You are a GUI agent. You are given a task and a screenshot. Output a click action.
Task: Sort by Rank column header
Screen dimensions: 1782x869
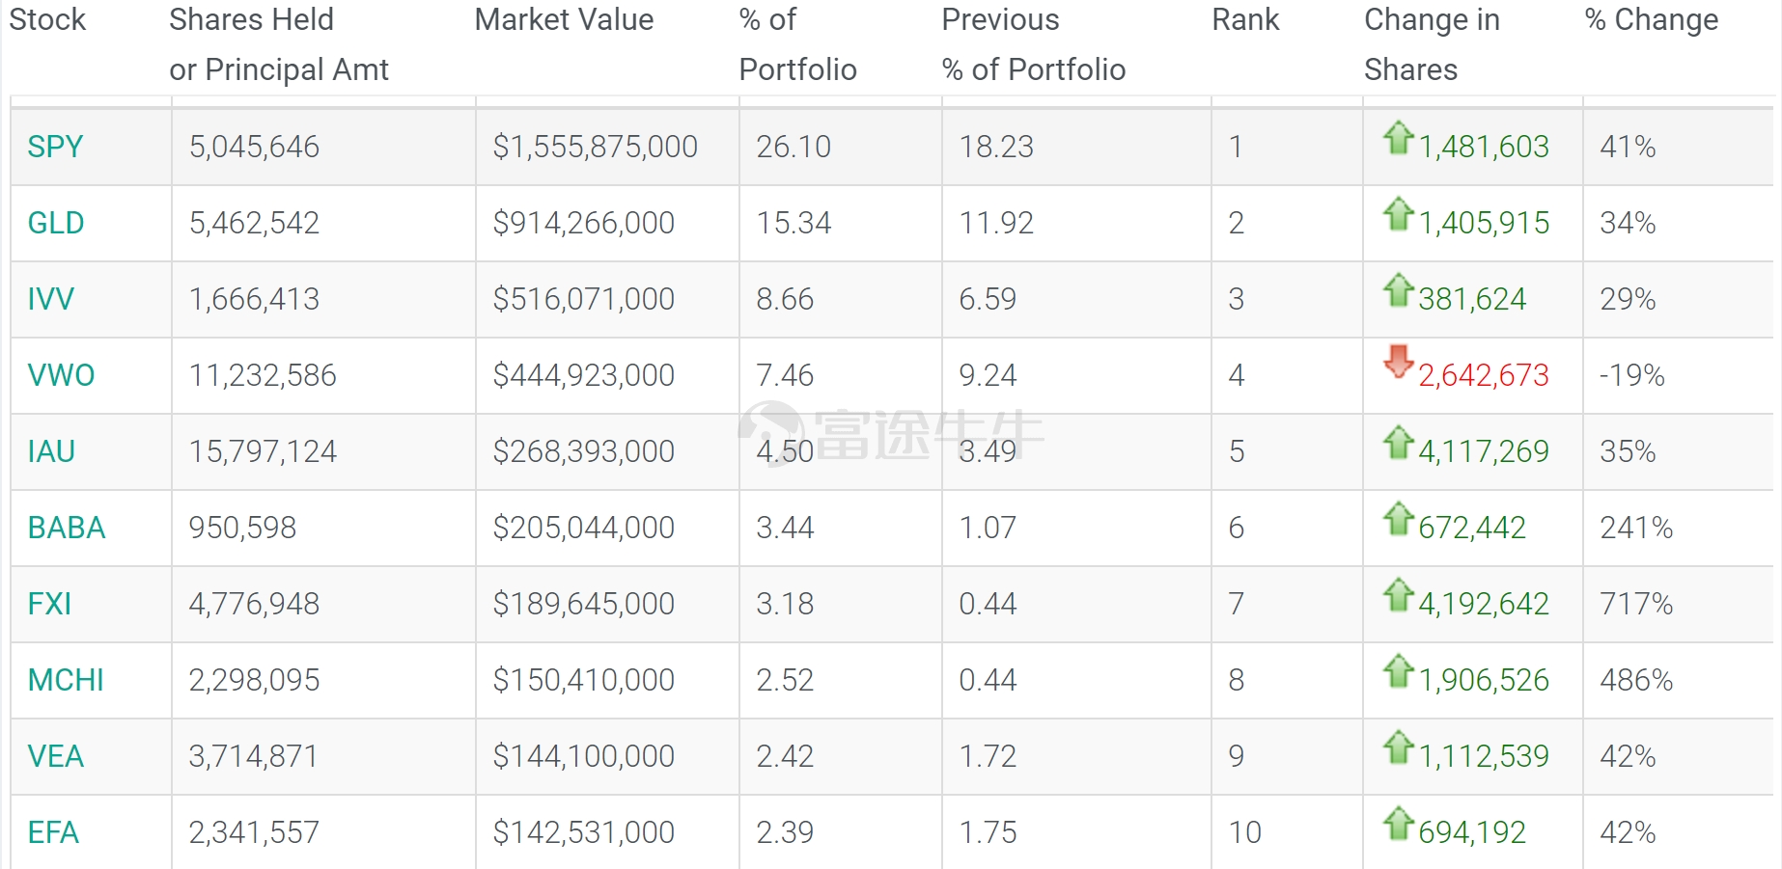click(x=1245, y=19)
